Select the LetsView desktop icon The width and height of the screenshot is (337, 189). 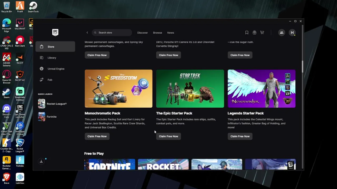point(20,179)
